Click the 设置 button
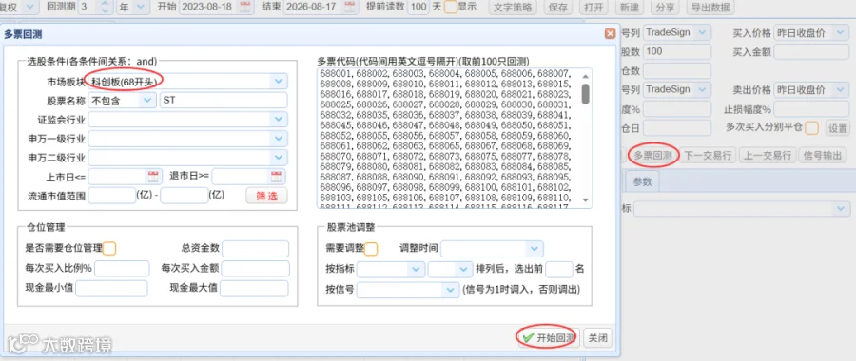The image size is (856, 361). click(x=838, y=128)
